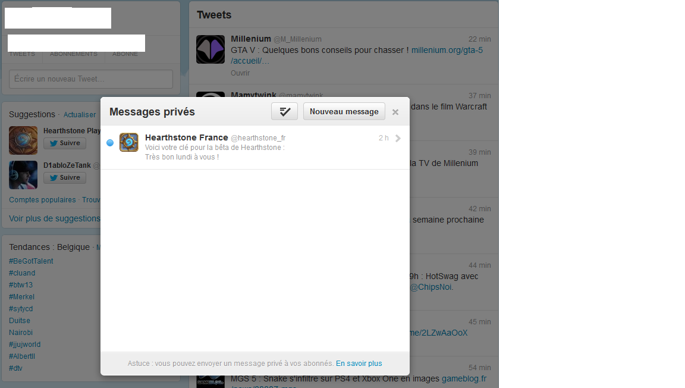Open Millenium profile name in timeline

251,39
